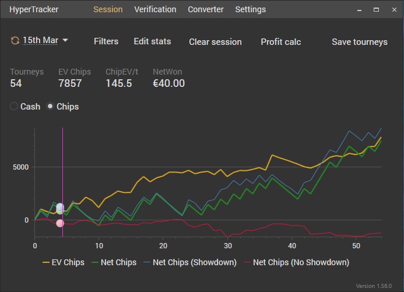Switch to the Session tab
404x292 pixels.
click(108, 9)
